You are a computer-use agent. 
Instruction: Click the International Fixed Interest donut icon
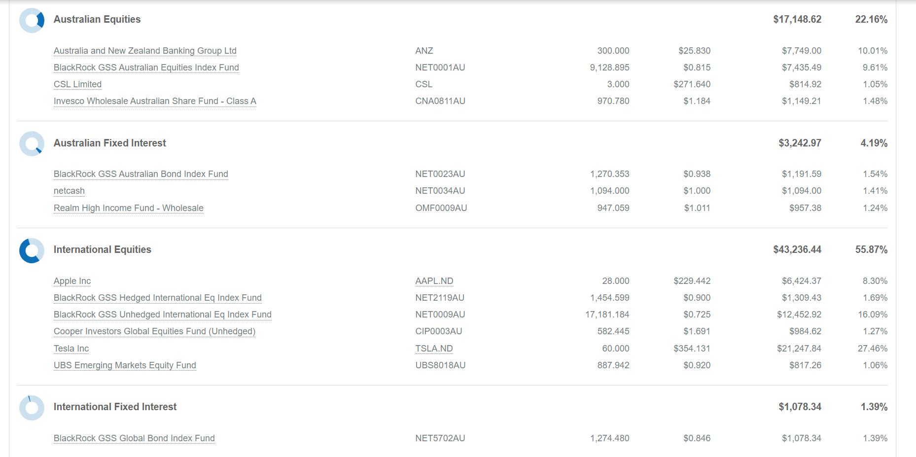(32, 408)
